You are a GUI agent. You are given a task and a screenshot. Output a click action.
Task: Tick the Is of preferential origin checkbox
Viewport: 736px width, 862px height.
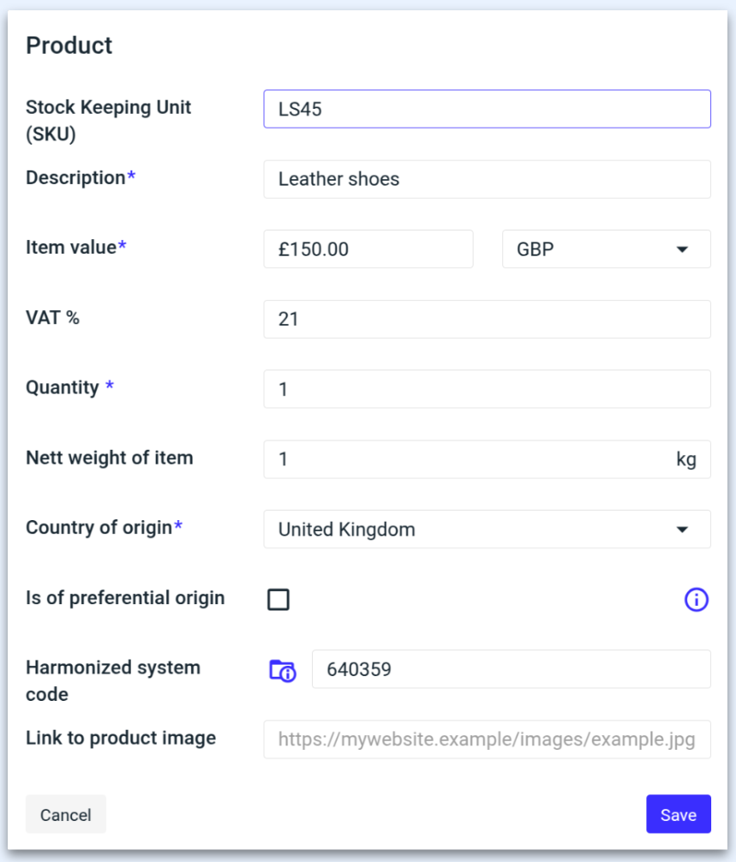[278, 600]
